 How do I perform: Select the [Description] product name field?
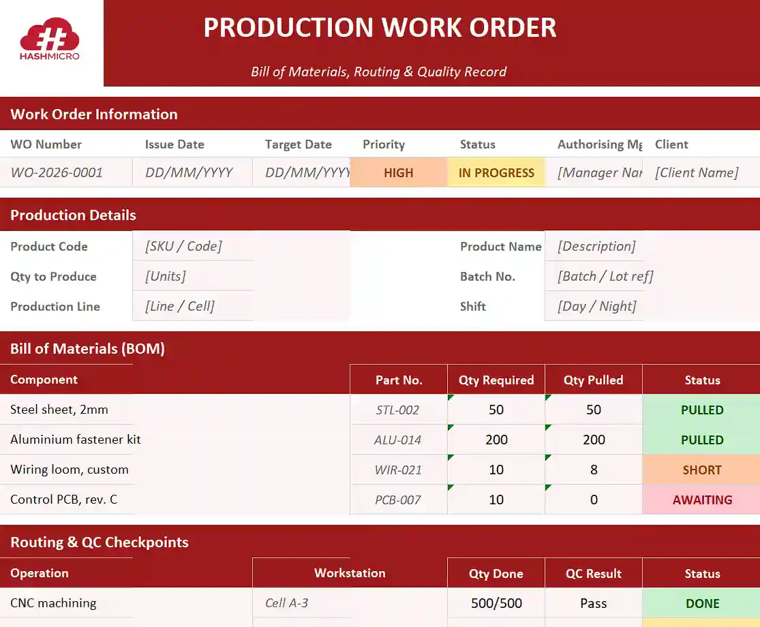pos(652,246)
